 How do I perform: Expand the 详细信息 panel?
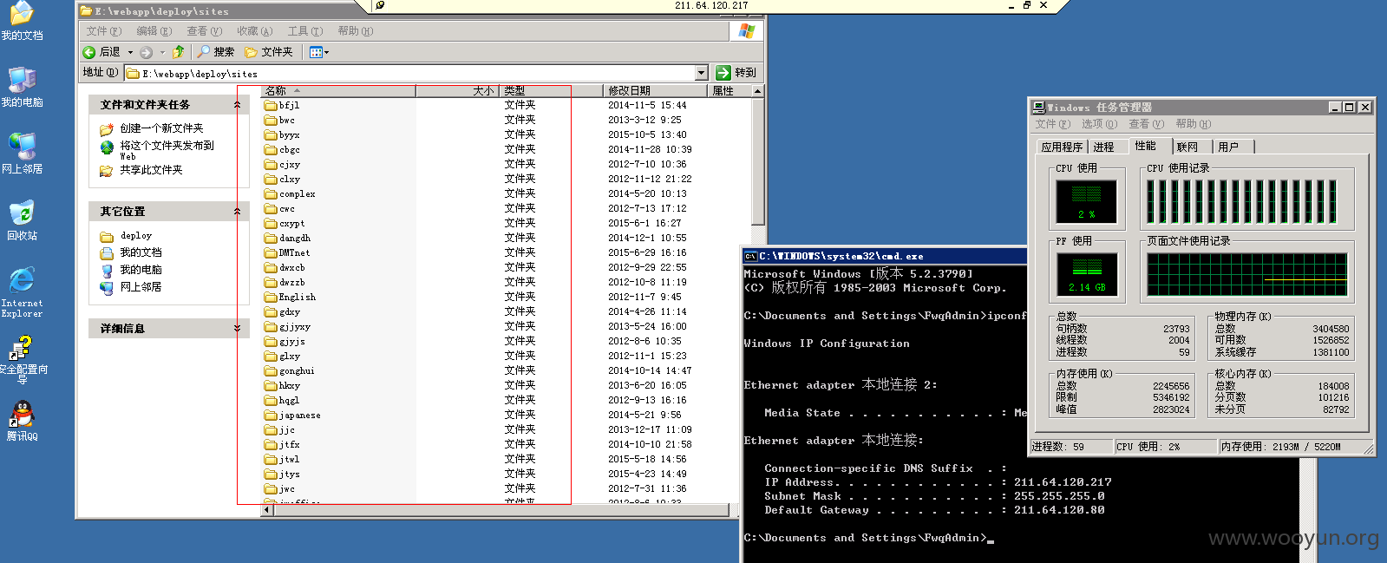click(237, 328)
